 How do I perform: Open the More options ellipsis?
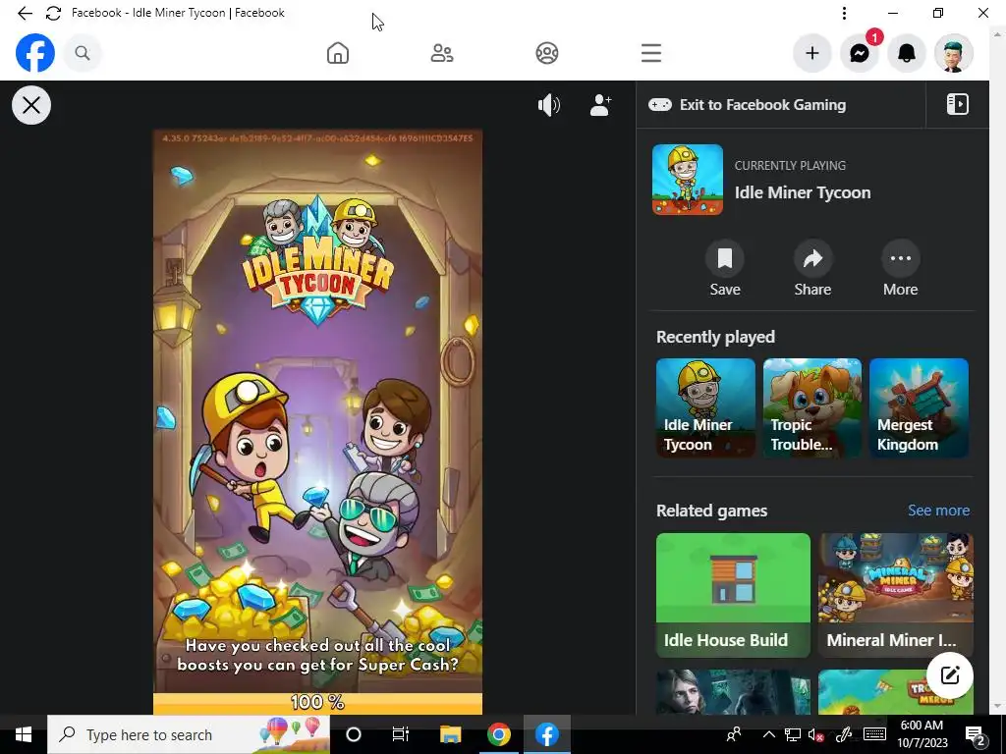coord(900,258)
